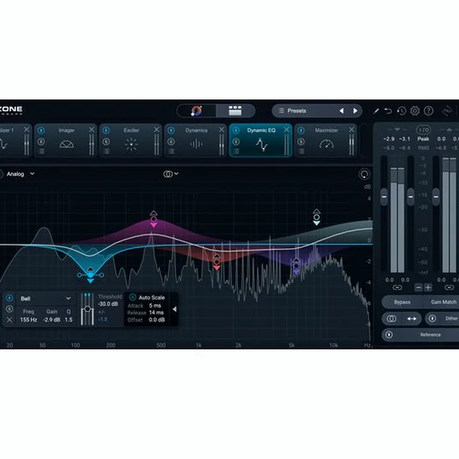Toggle power on the Dynamic EQ module

pos(236,130)
